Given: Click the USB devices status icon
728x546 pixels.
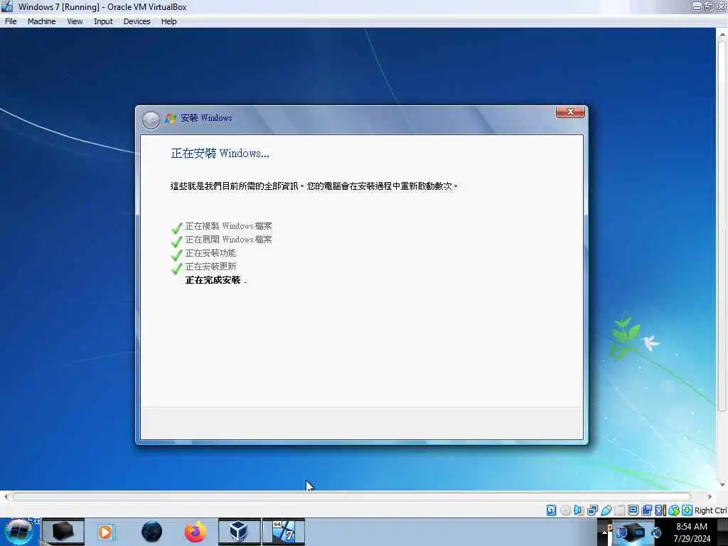Looking at the screenshot, I should (606, 510).
